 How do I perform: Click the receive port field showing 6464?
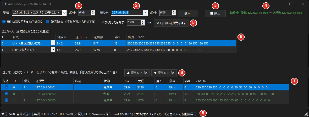coord(85,13)
